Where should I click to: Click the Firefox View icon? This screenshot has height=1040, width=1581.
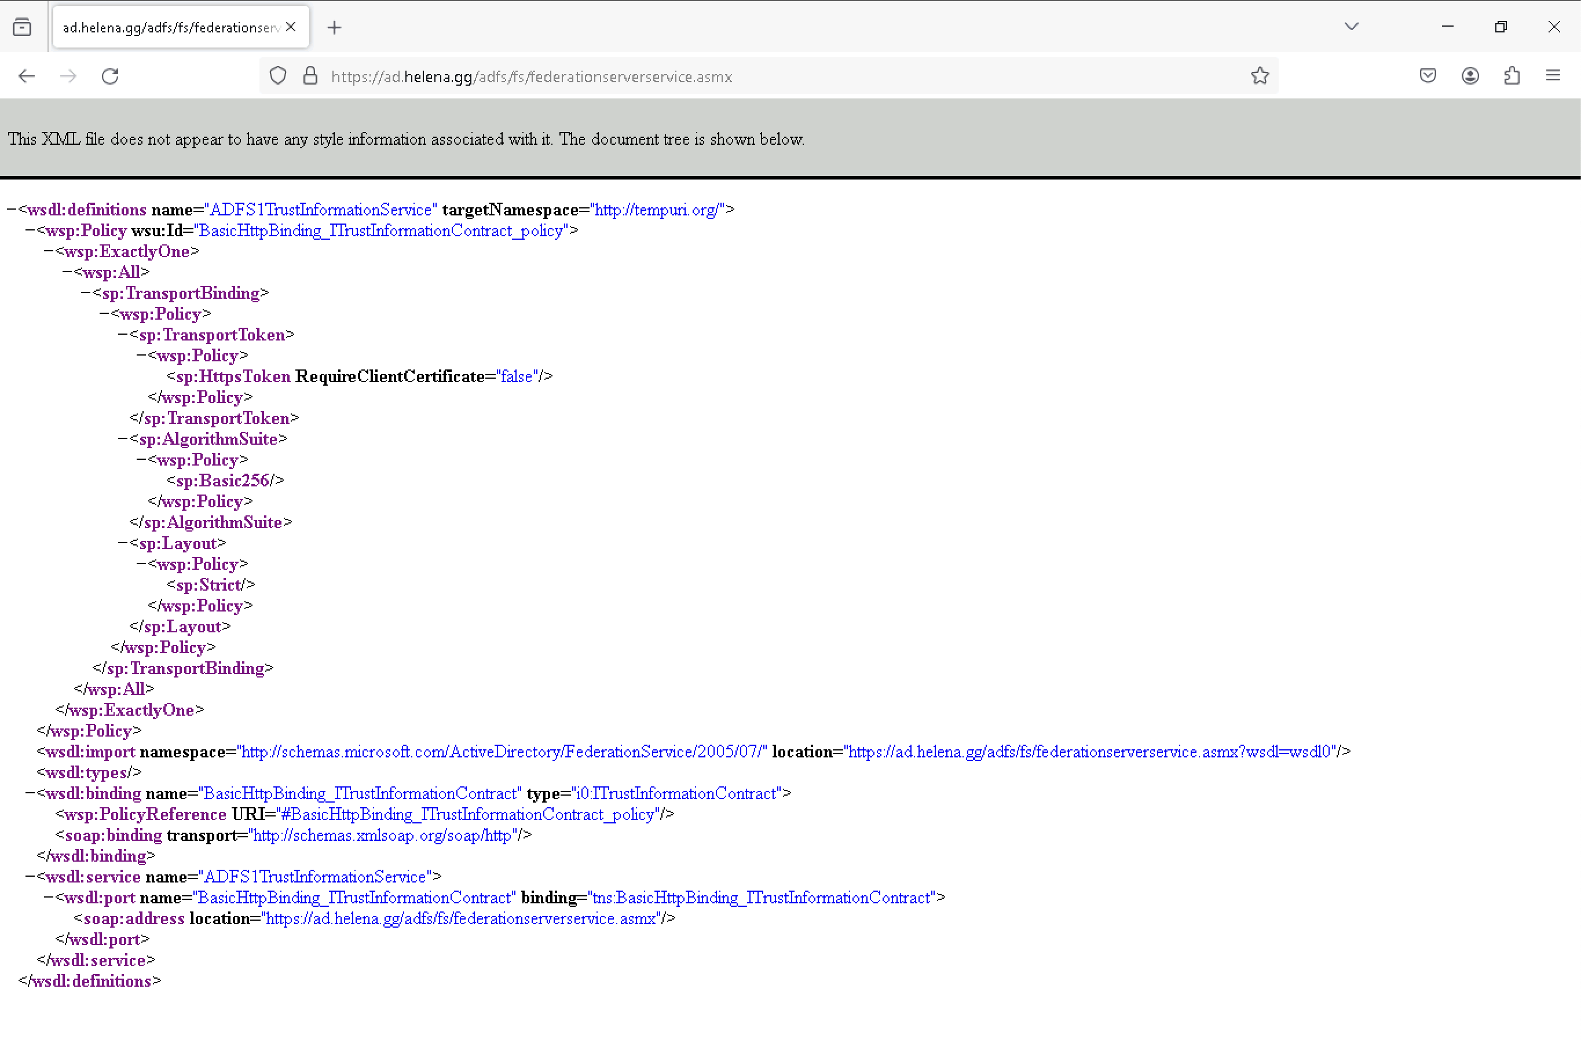(22, 27)
